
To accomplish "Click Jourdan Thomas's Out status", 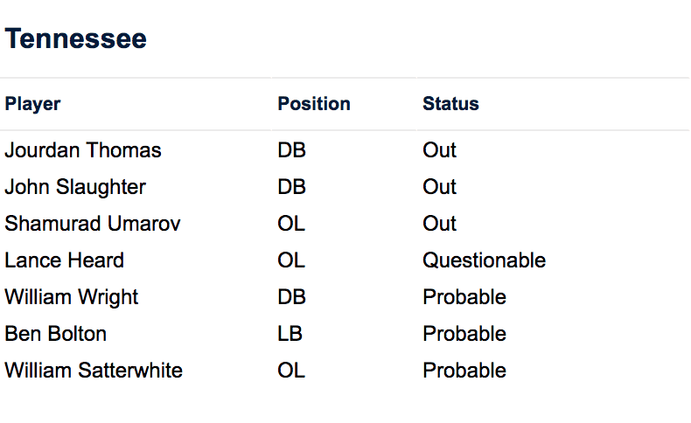I will pyautogui.click(x=439, y=150).
